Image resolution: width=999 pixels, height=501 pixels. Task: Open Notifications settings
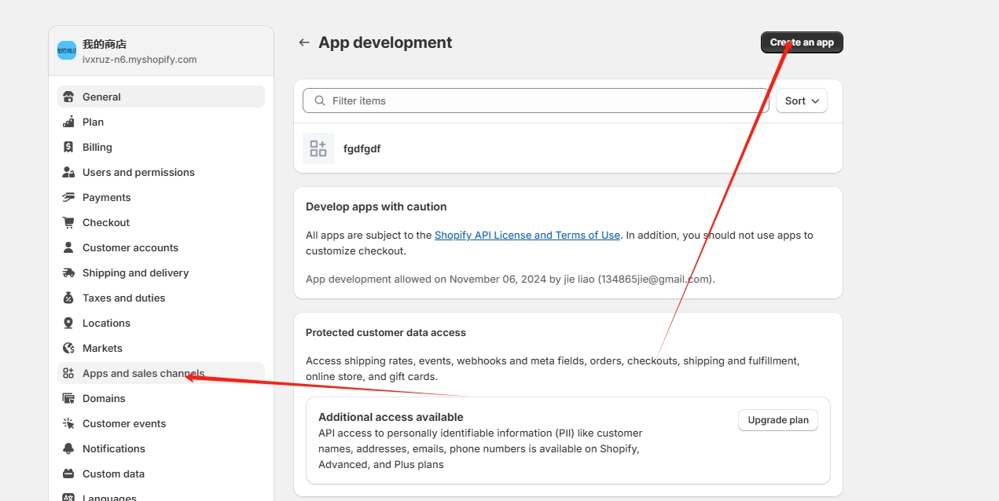161,448
